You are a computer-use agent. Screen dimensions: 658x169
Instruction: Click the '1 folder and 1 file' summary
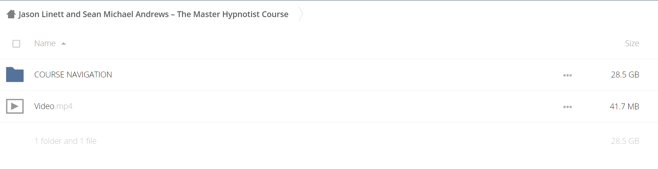coord(65,141)
